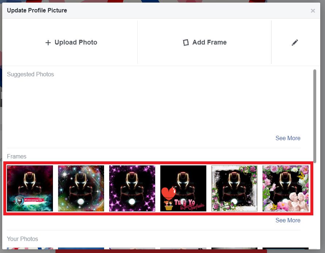Click the Suggested Photos heading text
The image size is (325, 253).
(30, 74)
